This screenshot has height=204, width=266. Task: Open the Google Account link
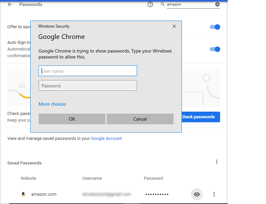(106, 138)
